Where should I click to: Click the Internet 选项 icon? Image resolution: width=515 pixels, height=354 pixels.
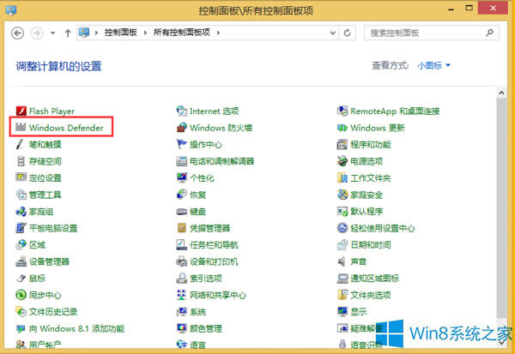pos(182,111)
